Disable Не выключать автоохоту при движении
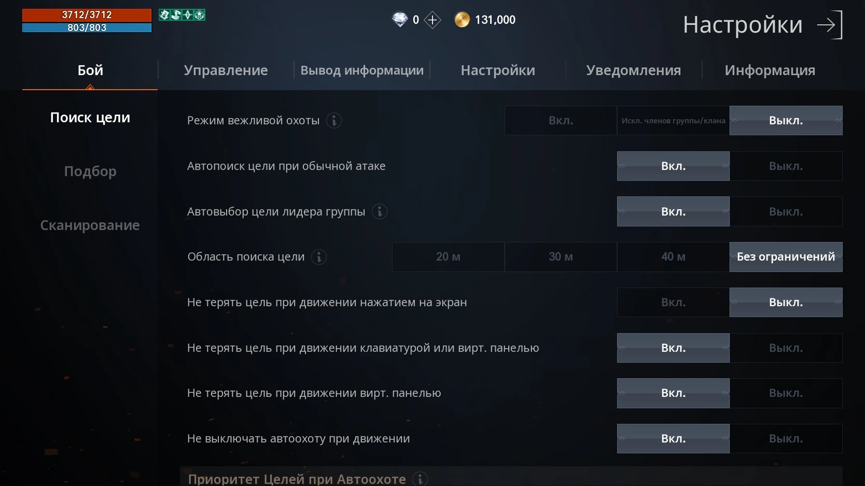The image size is (865, 486). [786, 439]
